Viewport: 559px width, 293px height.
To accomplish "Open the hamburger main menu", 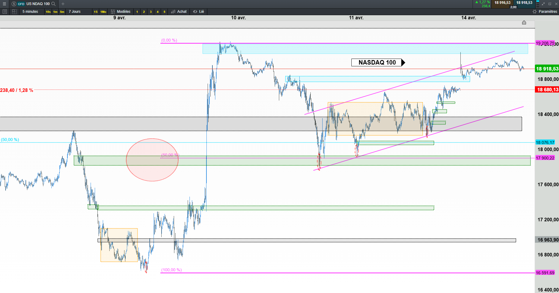I will coord(4,4).
